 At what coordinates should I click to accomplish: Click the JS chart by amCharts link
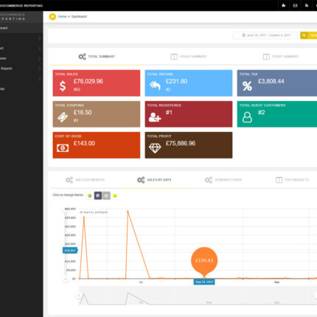94,212
